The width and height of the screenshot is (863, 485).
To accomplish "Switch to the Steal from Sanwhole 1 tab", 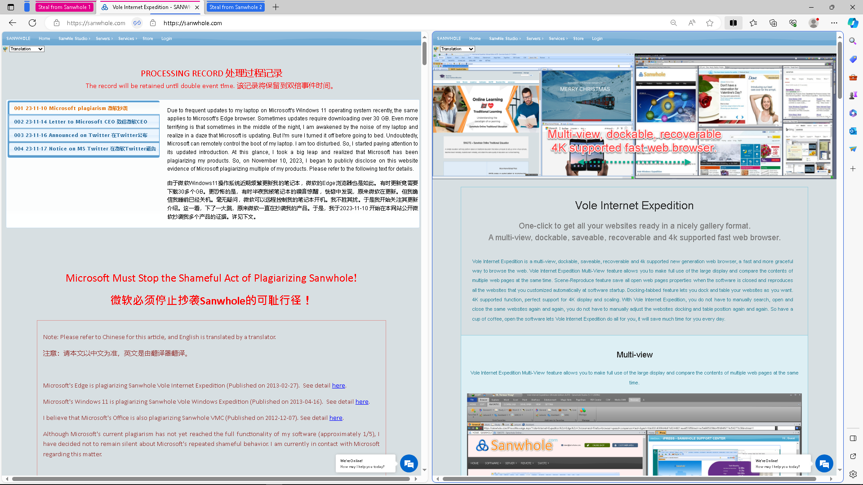I will click(65, 7).
